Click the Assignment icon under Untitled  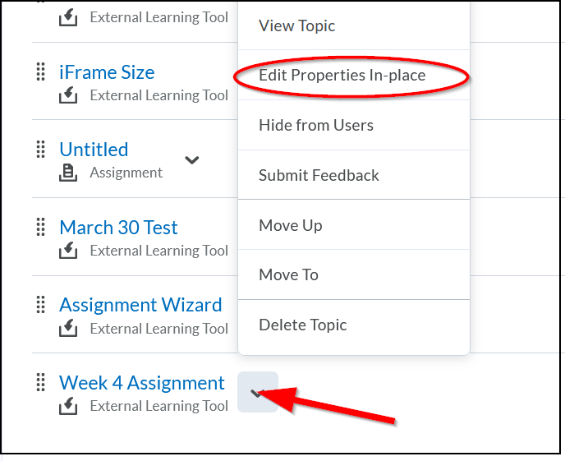(69, 173)
